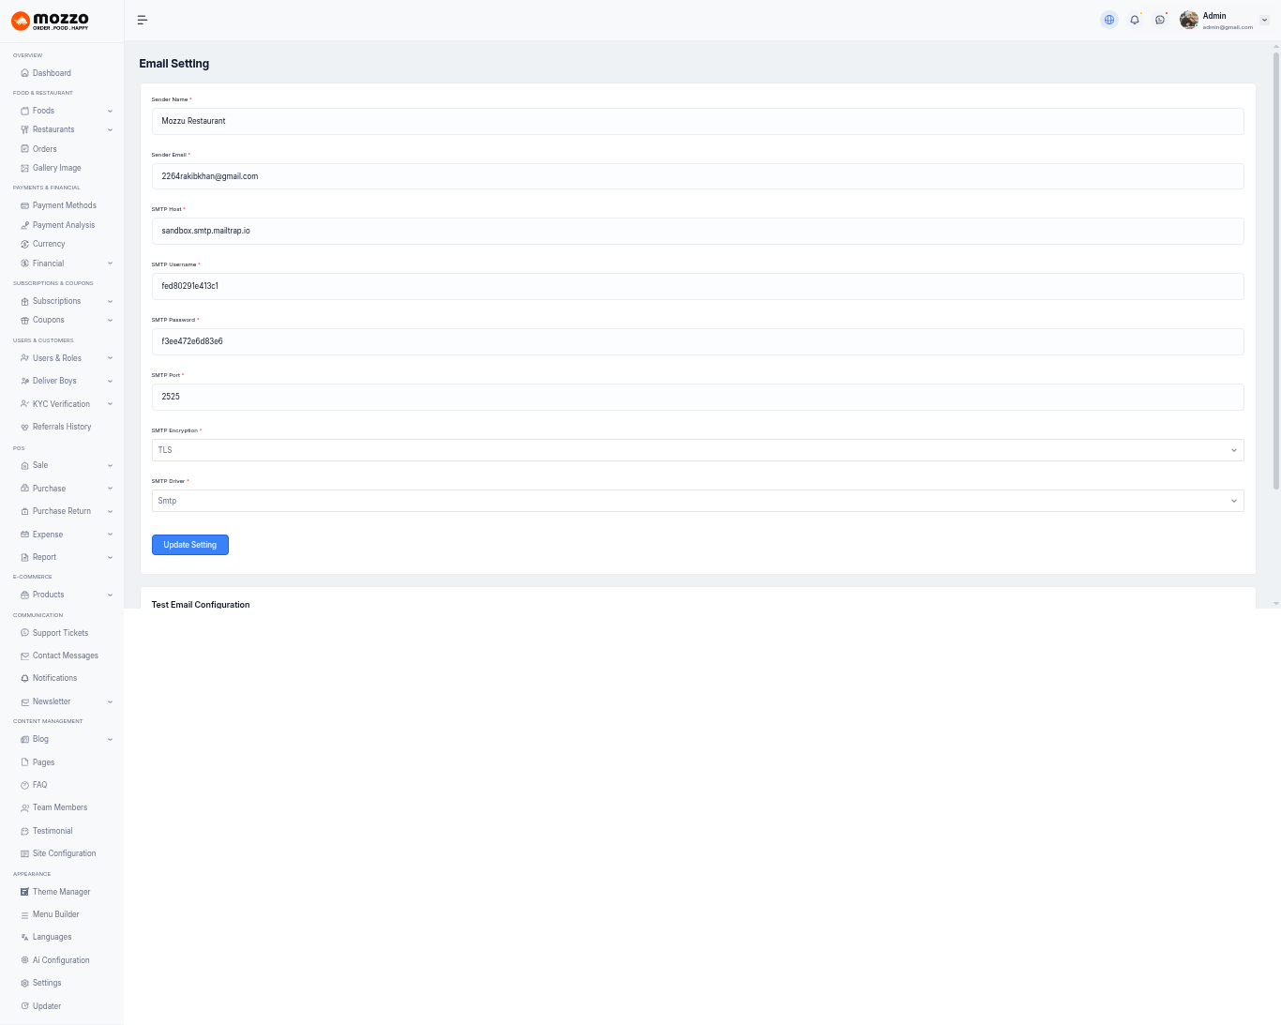
Task: Go to Dashboard in sidebar
Action: point(52,73)
